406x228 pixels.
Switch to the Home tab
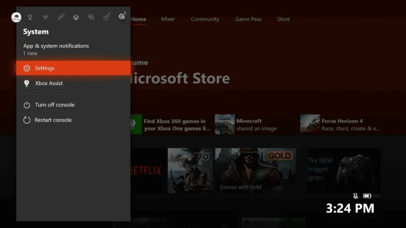pos(138,19)
